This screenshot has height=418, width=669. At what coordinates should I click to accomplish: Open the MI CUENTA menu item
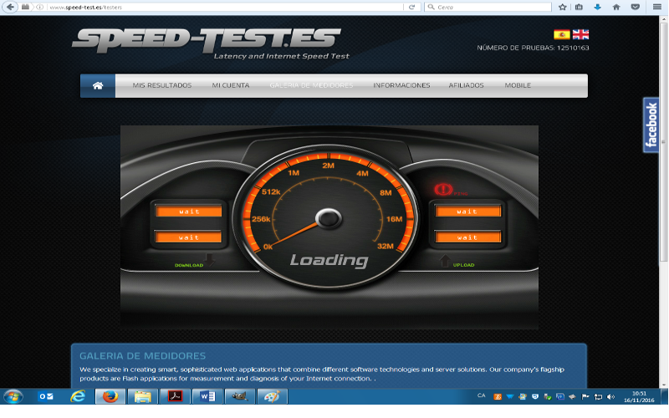(231, 85)
